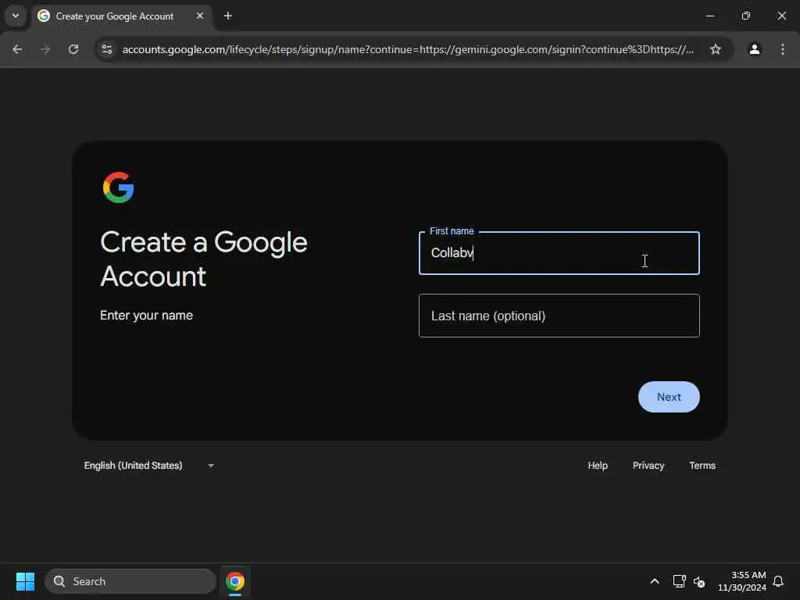
Task: Open the English (United States) language dropdown
Action: [x=148, y=466]
